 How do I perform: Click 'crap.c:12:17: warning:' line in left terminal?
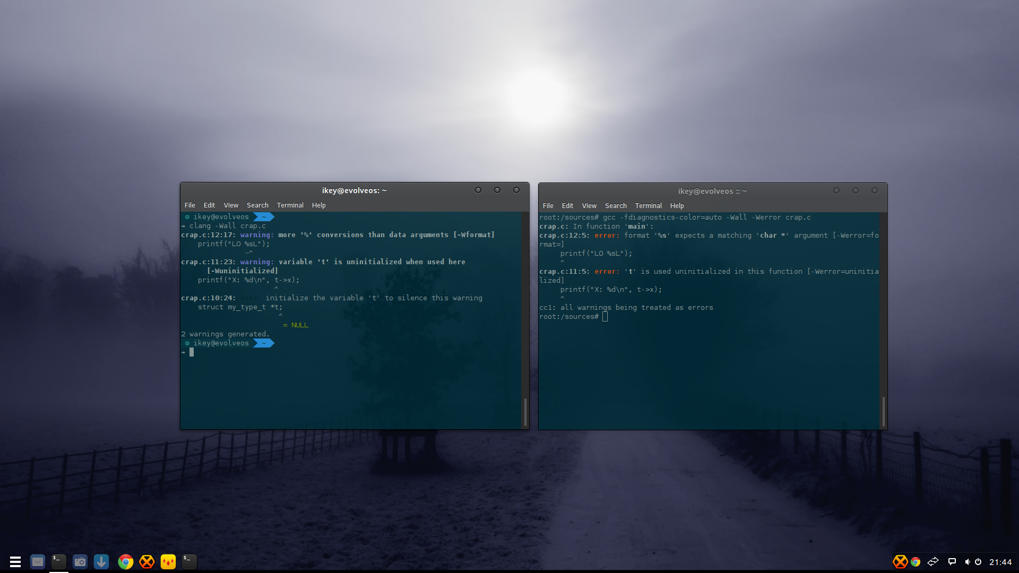[338, 235]
